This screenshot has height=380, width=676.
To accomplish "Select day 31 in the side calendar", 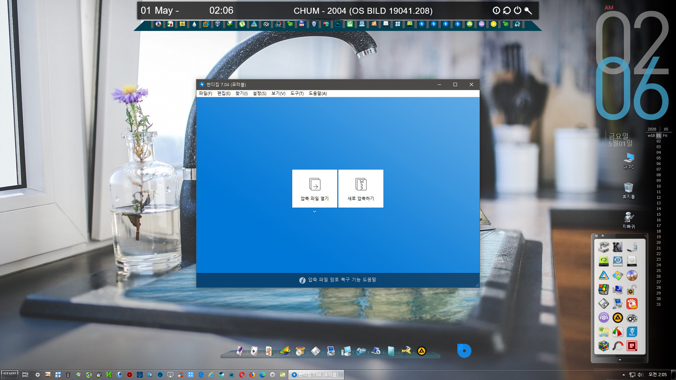I will click(x=658, y=304).
